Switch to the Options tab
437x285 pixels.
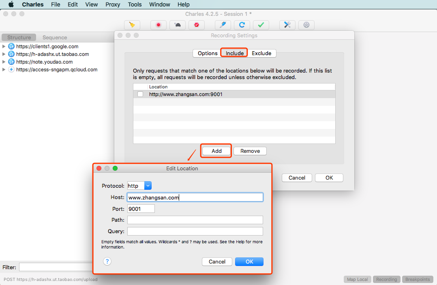coord(208,53)
